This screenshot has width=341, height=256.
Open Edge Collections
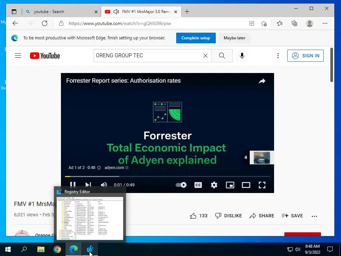(294, 23)
